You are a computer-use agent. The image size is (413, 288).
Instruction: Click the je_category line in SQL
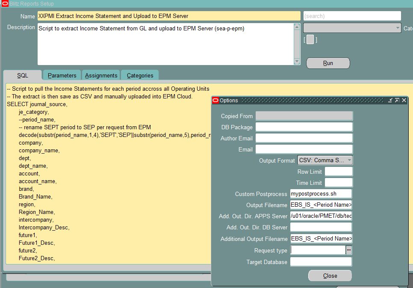pos(34,112)
